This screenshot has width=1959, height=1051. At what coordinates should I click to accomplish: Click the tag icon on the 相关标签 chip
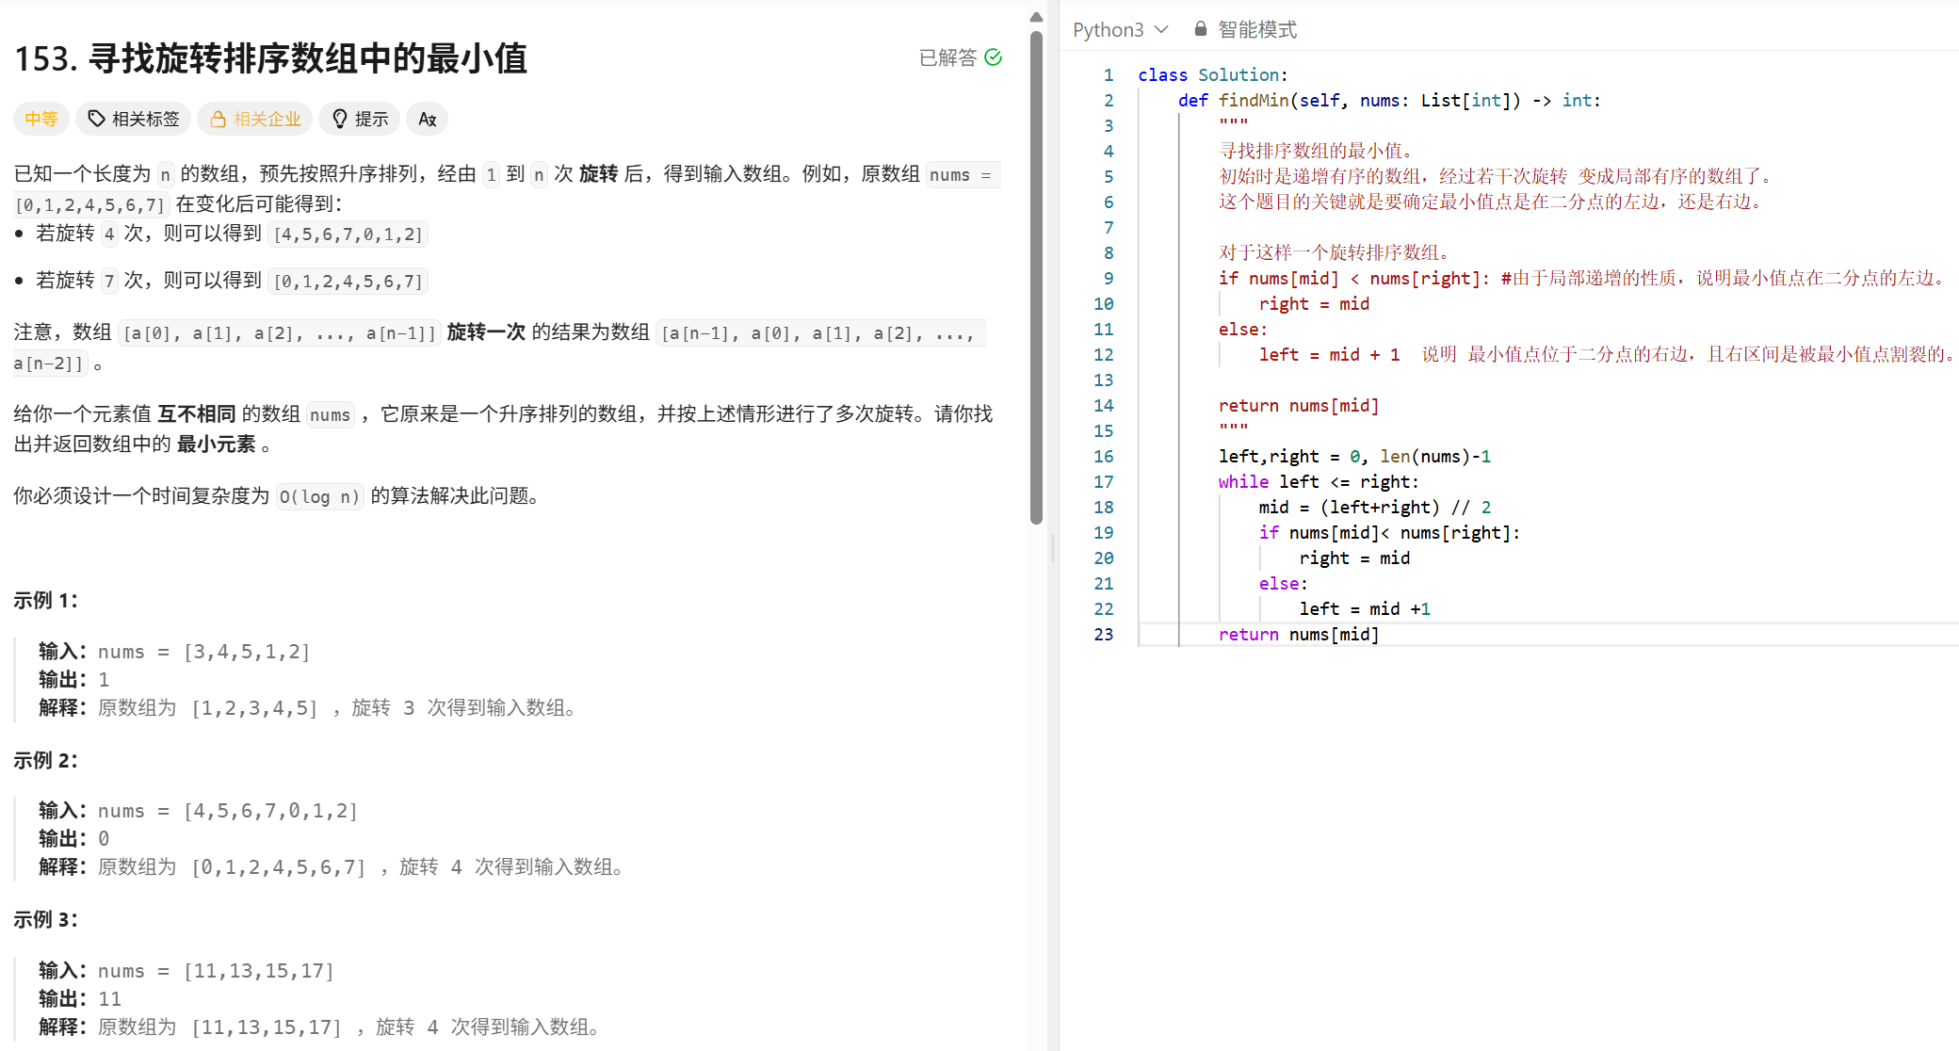click(x=97, y=119)
